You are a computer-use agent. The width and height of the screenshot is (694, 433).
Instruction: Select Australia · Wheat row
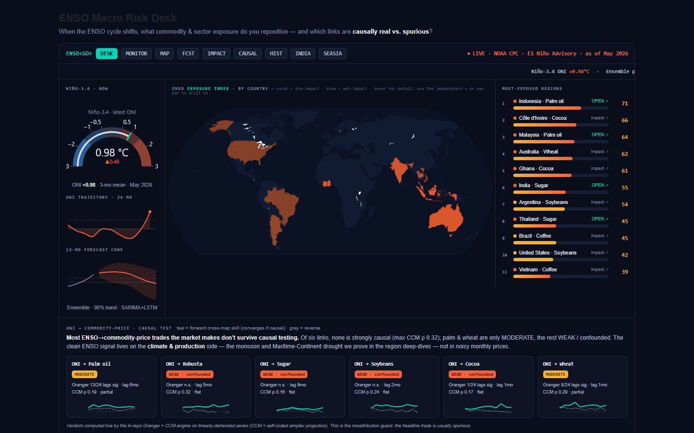pyautogui.click(x=565, y=154)
